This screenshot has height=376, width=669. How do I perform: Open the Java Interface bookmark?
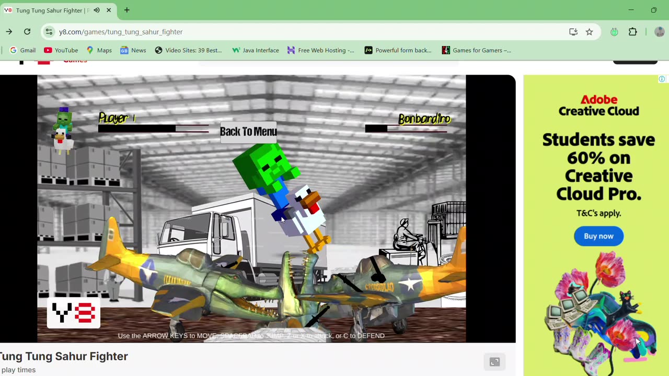(256, 50)
